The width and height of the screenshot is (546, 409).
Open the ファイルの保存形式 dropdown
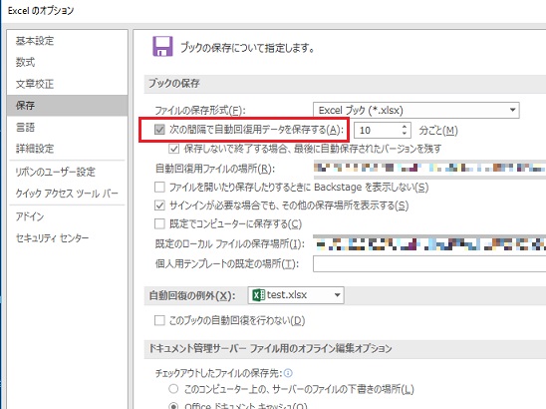[x=416, y=110]
